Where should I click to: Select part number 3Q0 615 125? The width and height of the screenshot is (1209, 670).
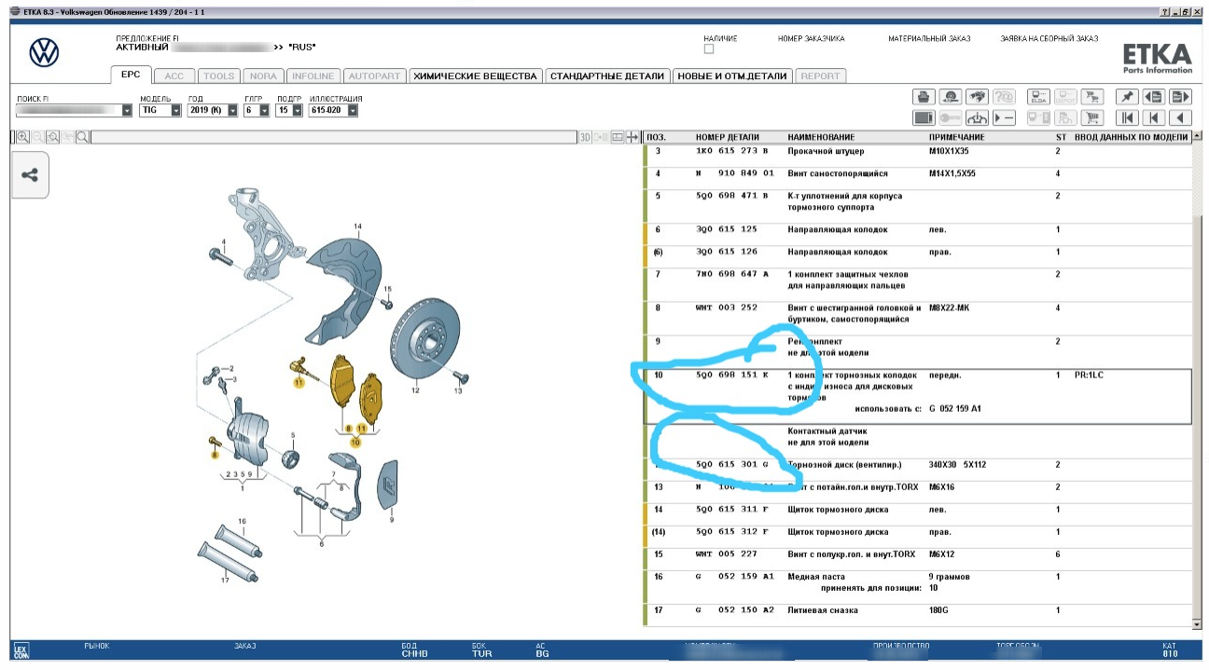(x=726, y=229)
